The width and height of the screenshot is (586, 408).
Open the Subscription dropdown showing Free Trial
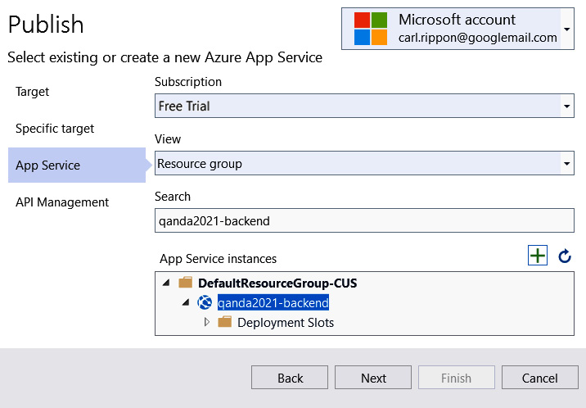click(x=364, y=106)
